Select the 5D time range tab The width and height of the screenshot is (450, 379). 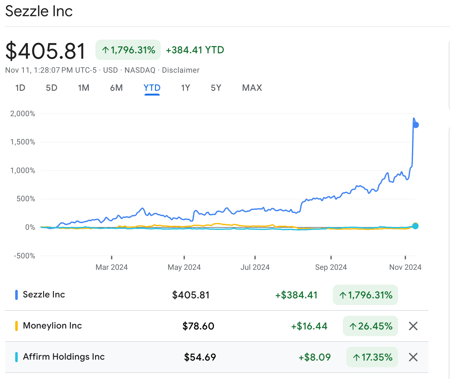coord(52,88)
